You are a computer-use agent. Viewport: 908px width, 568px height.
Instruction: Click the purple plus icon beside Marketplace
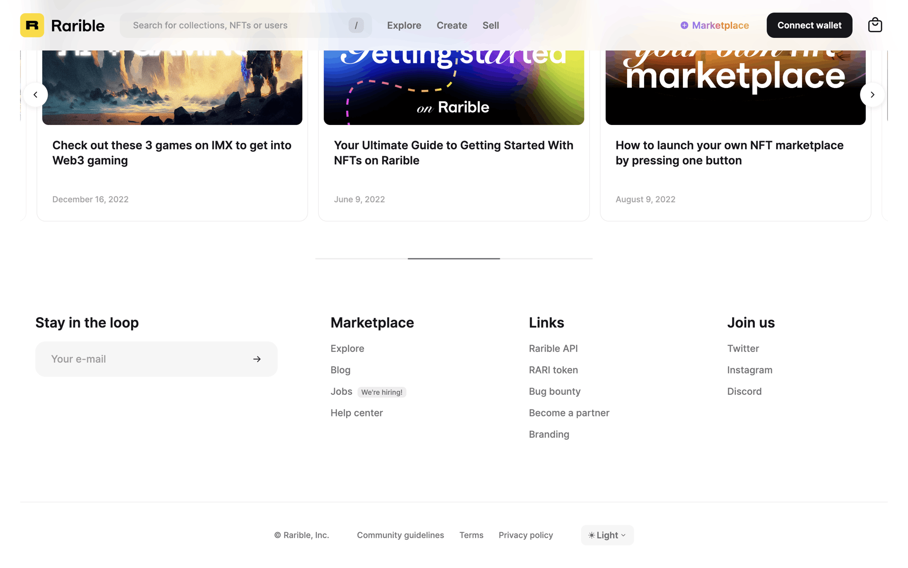pos(684,25)
